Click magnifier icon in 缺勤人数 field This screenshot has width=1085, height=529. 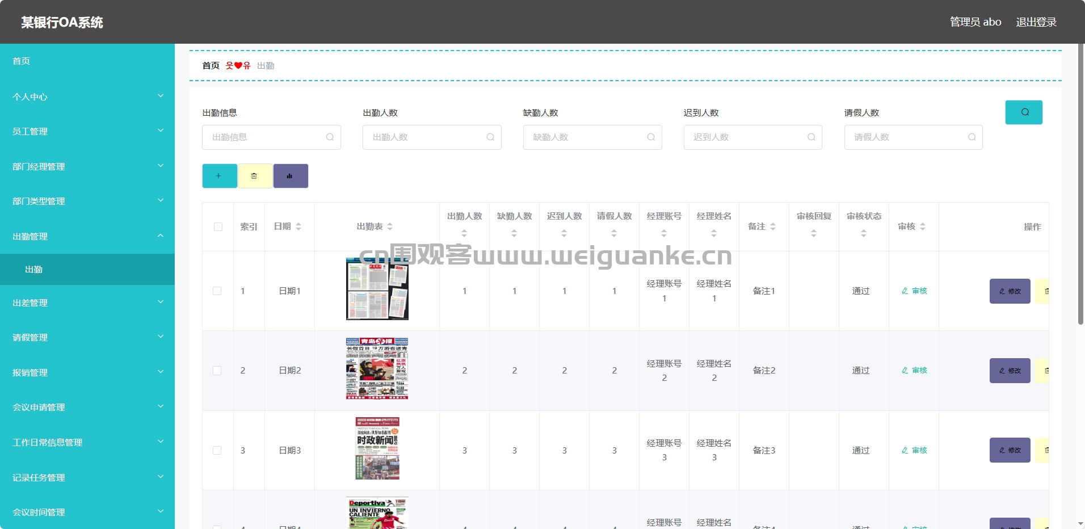coord(651,137)
